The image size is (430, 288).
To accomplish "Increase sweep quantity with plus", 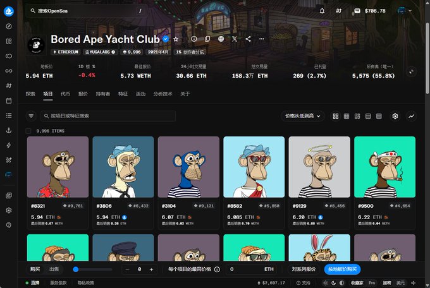I will pos(151,269).
